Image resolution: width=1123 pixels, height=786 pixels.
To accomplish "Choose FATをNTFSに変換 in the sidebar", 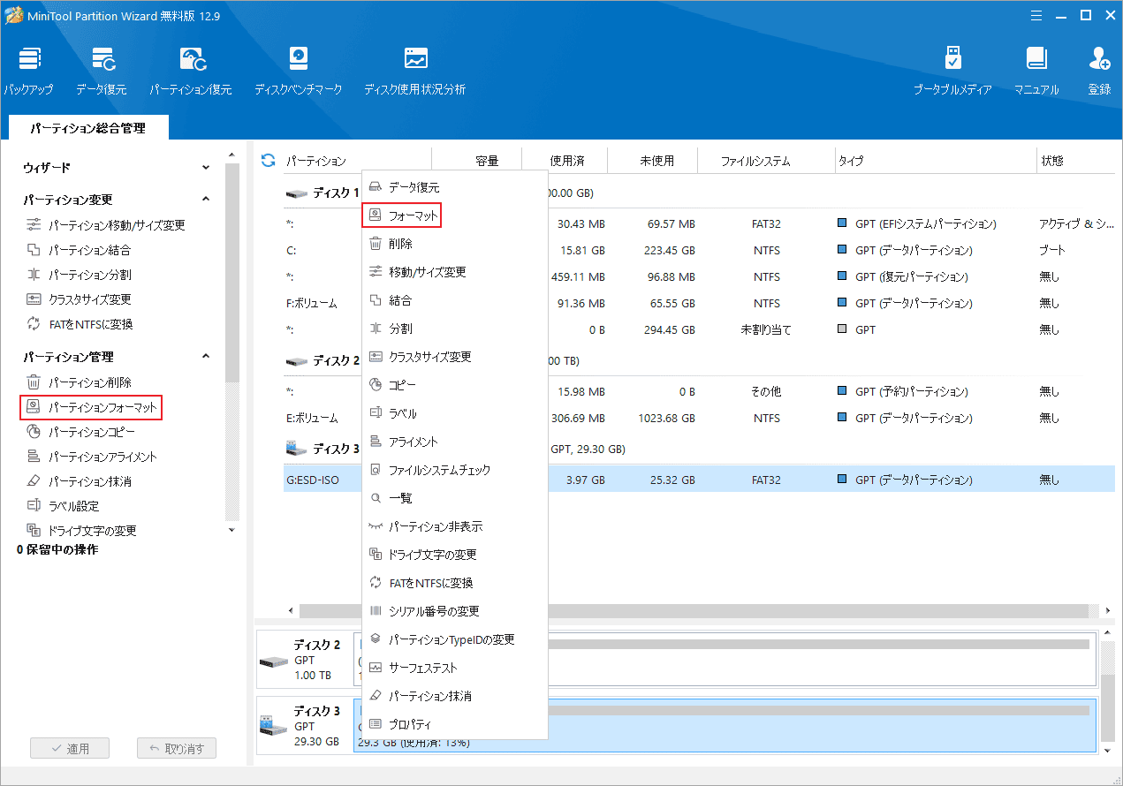I will pyautogui.click(x=80, y=324).
